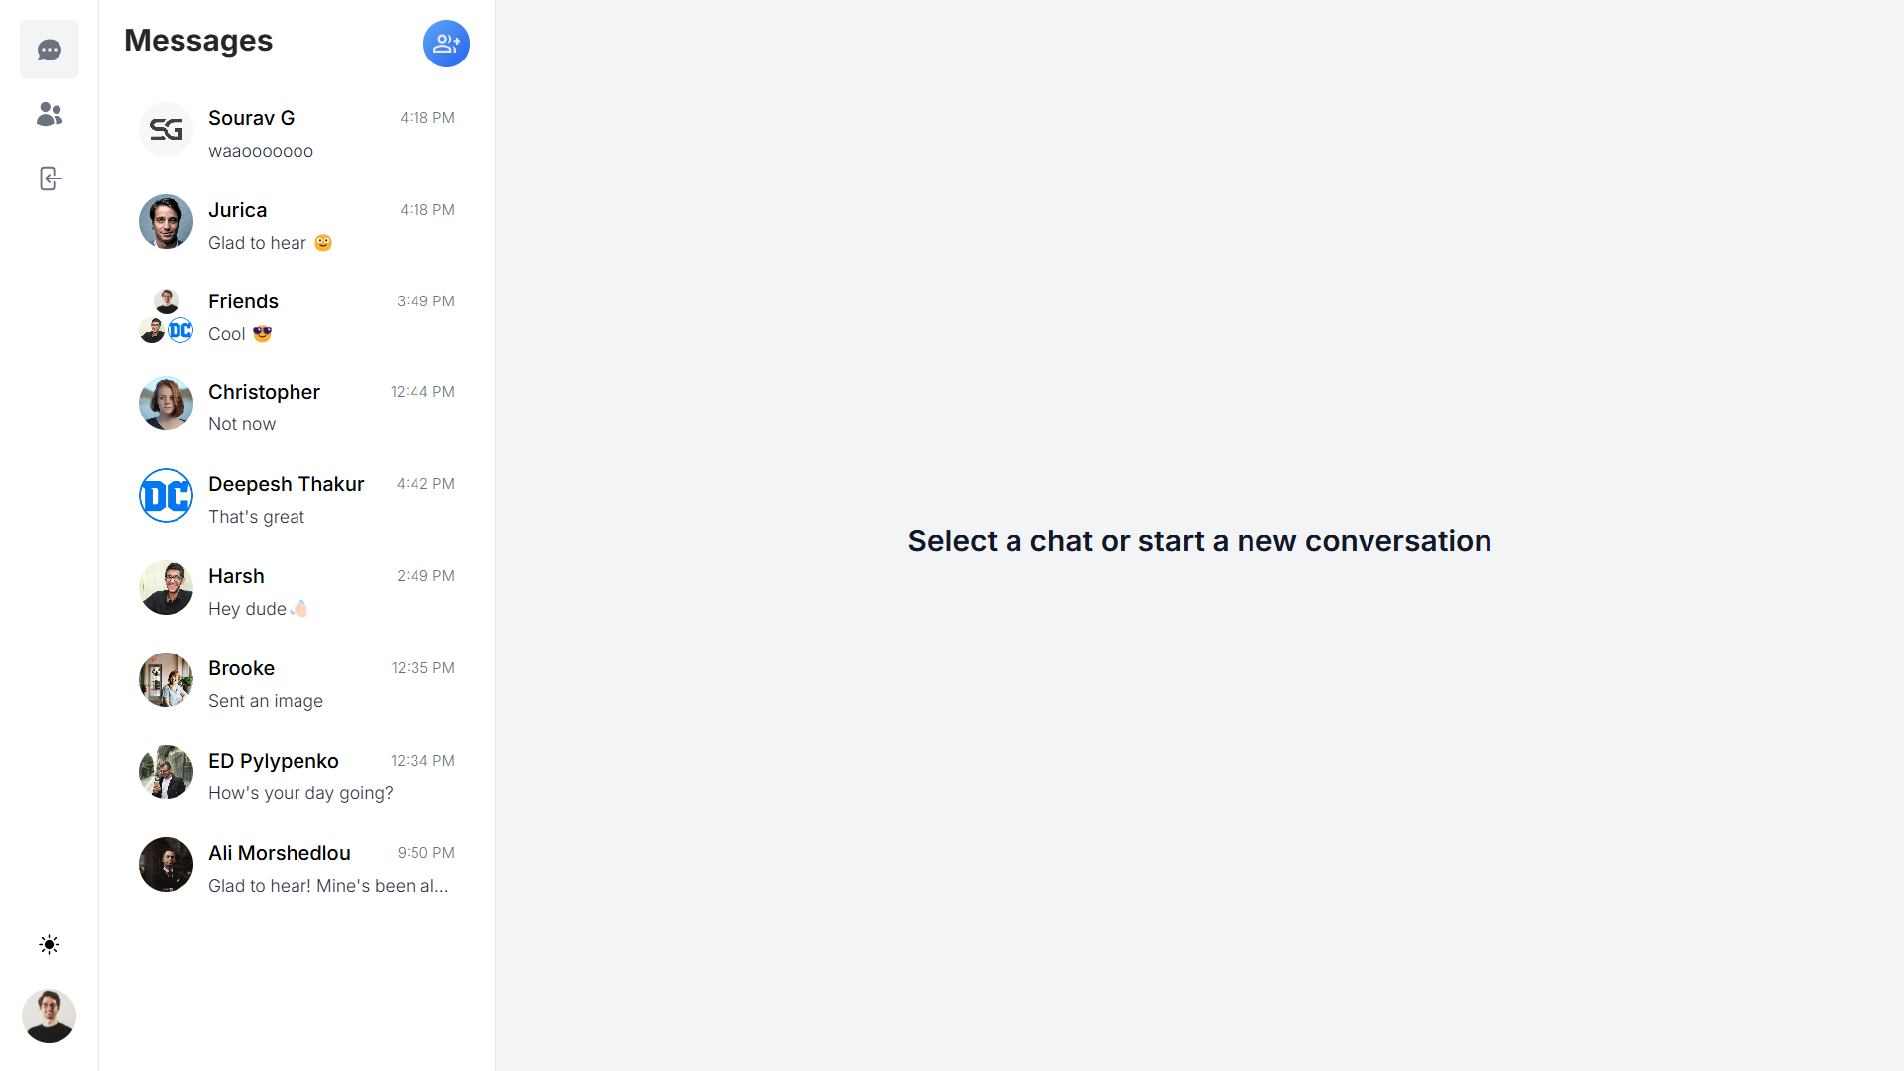Viewport: 1904px width, 1071px height.
Task: Click the 4:42 PM timestamp
Action: click(425, 484)
